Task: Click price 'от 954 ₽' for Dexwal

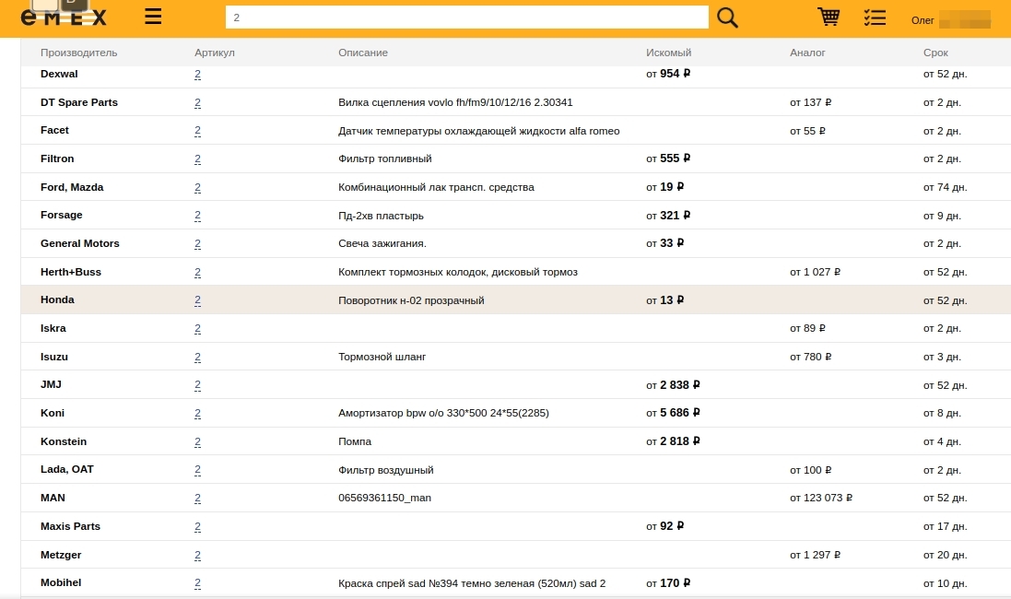Action: 668,74
